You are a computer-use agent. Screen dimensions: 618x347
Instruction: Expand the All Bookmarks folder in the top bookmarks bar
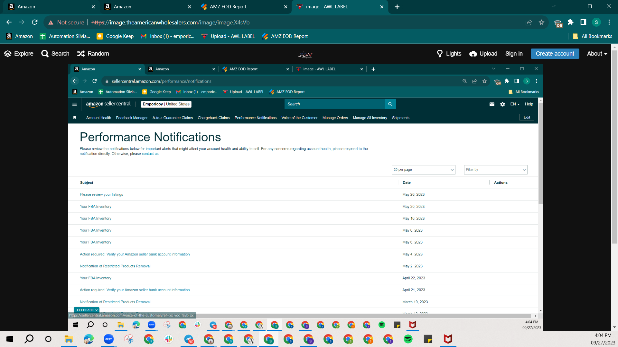[593, 36]
